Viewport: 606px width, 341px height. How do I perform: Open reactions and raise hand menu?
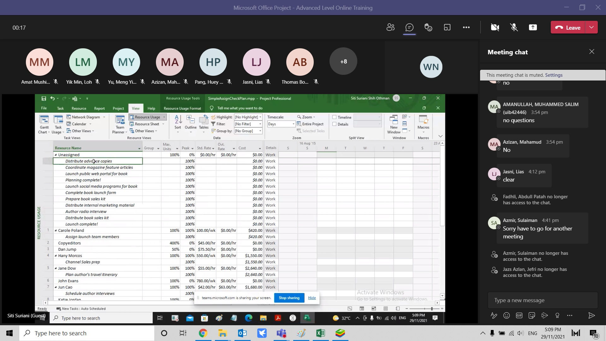click(428, 27)
